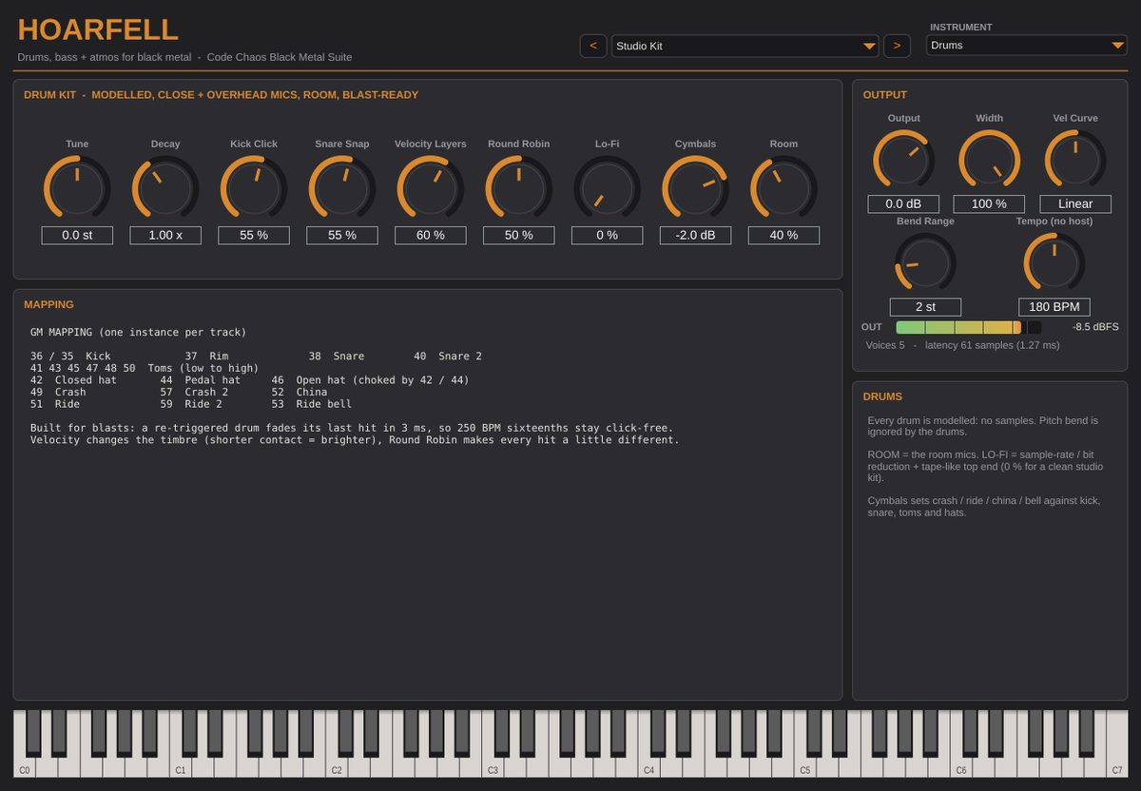Click the '40 Snare 2' mapping entry

448,357
